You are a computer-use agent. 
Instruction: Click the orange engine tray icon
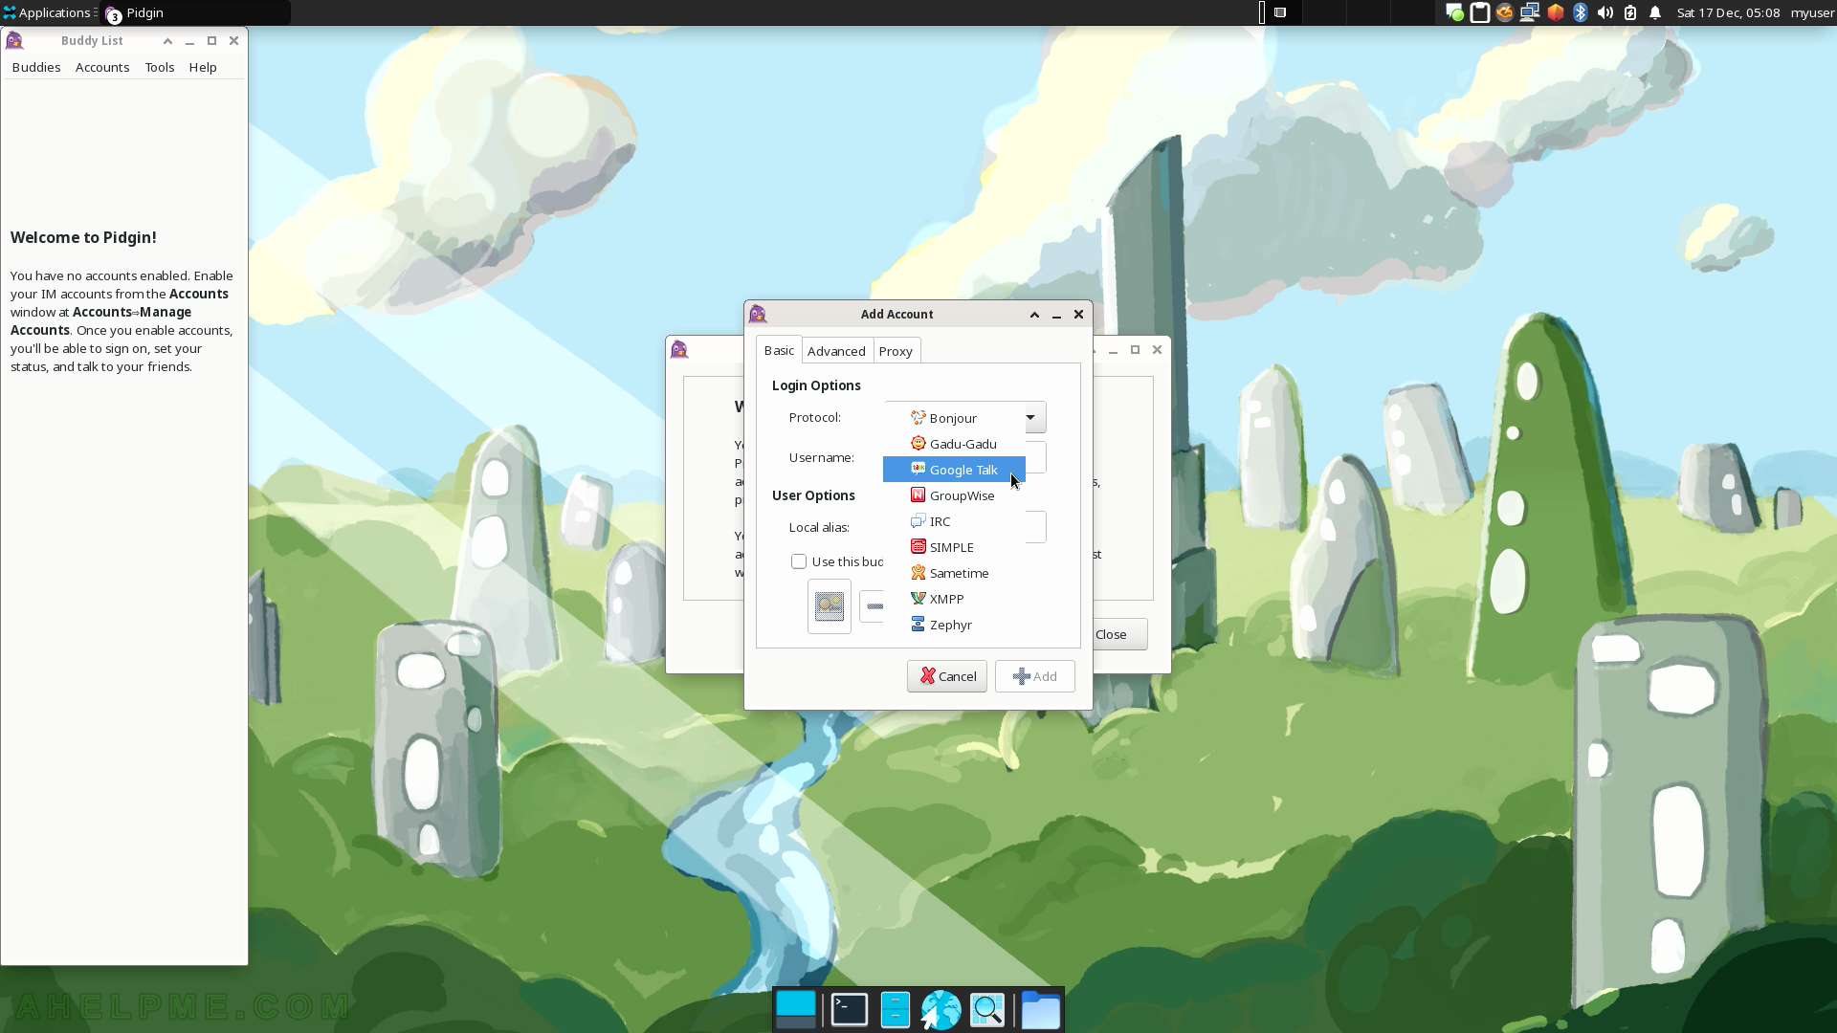1505,12
